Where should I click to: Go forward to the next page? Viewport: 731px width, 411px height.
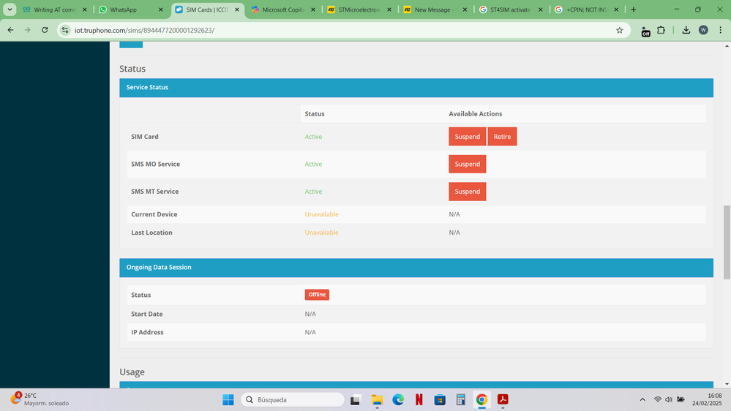coord(28,30)
